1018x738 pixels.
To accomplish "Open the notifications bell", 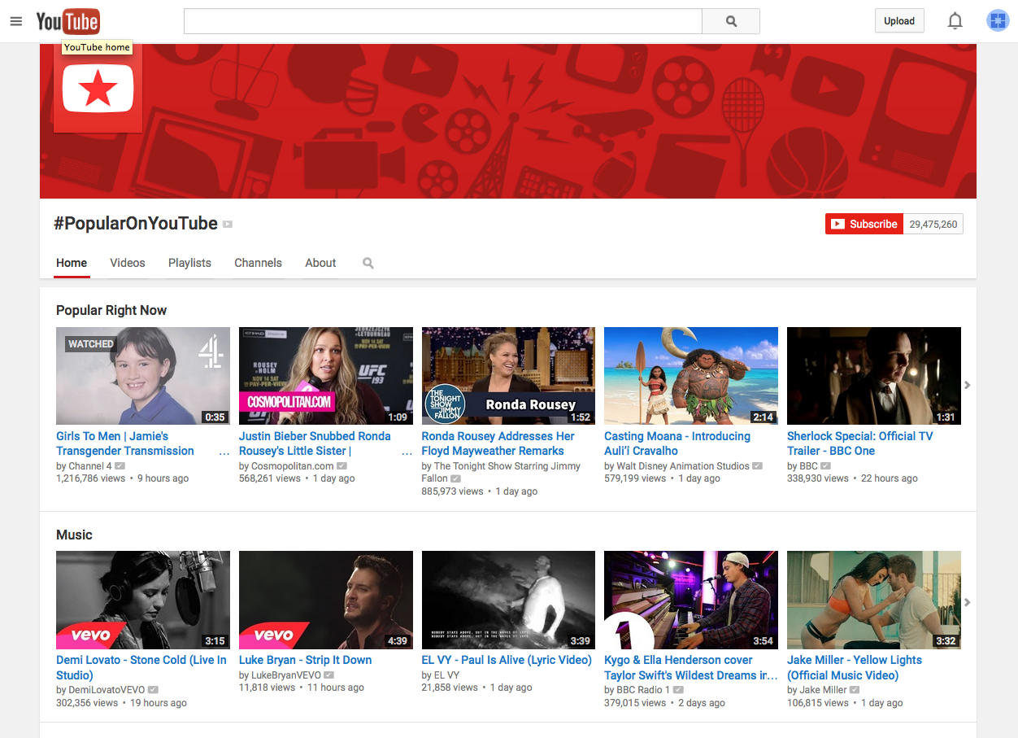I will pos(955,21).
